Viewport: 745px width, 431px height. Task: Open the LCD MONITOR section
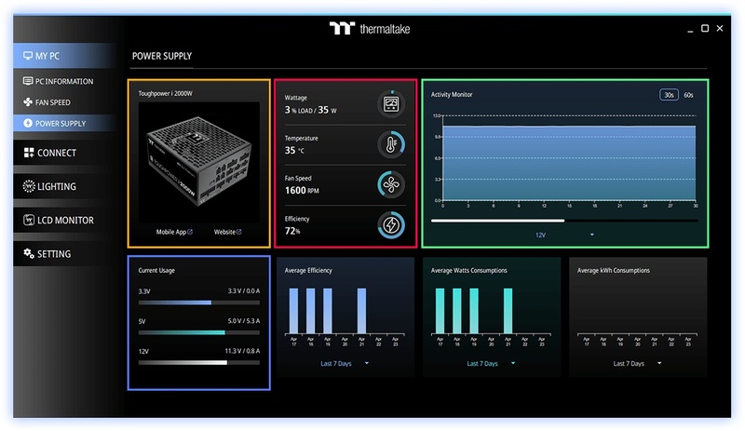[64, 220]
